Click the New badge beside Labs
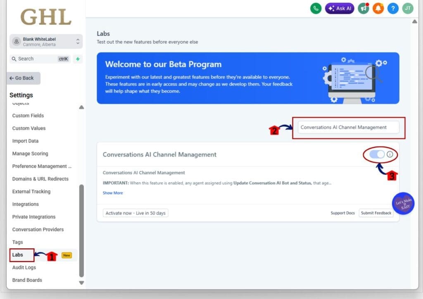423x299 pixels. [x=67, y=255]
